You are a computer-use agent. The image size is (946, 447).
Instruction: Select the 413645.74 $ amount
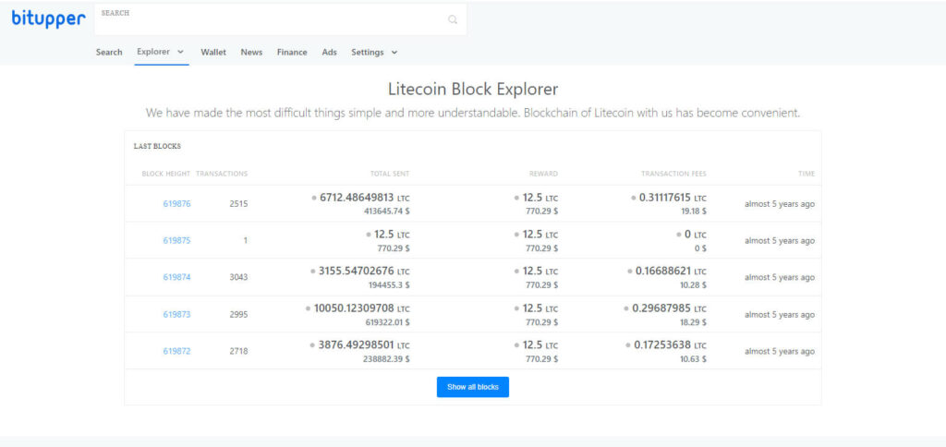pyautogui.click(x=387, y=211)
